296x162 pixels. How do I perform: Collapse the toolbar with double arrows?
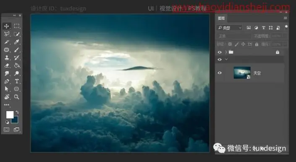coord(15,15)
